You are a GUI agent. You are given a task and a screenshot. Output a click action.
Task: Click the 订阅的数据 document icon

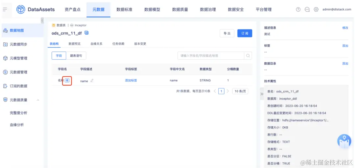[6, 86]
